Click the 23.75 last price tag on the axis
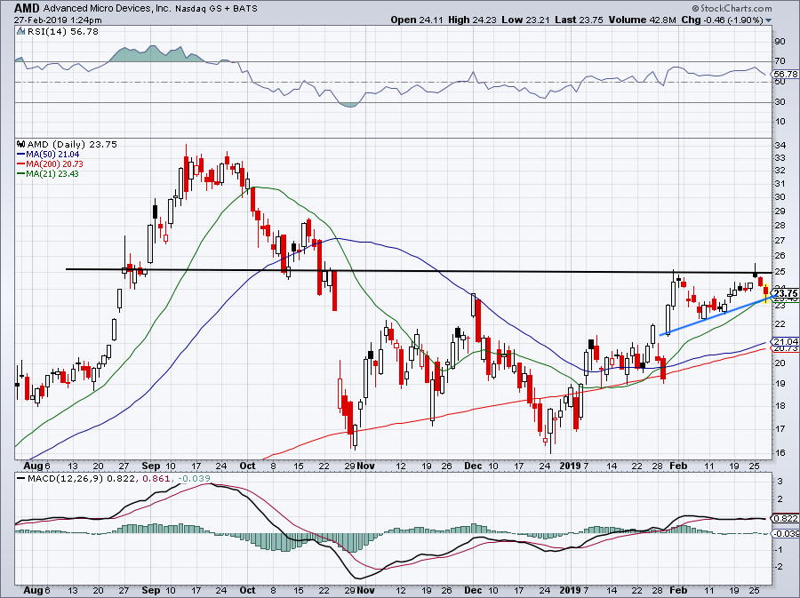Image resolution: width=800 pixels, height=598 pixels. point(786,293)
